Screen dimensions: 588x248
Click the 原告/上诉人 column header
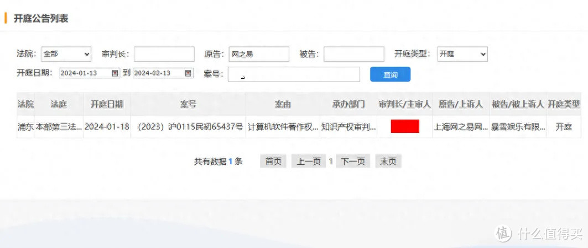(461, 104)
